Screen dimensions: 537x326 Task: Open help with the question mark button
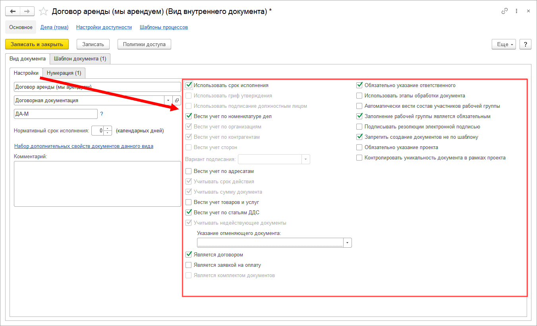coord(525,44)
